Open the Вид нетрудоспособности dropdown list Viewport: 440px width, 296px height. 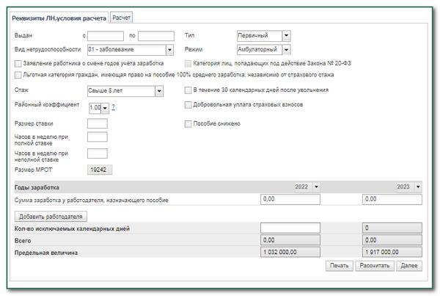pos(169,50)
